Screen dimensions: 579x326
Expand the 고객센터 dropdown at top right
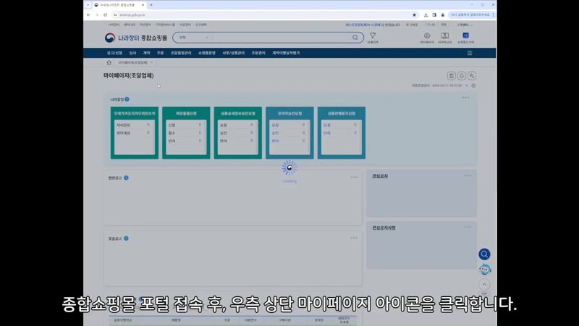pyautogui.click(x=464, y=25)
